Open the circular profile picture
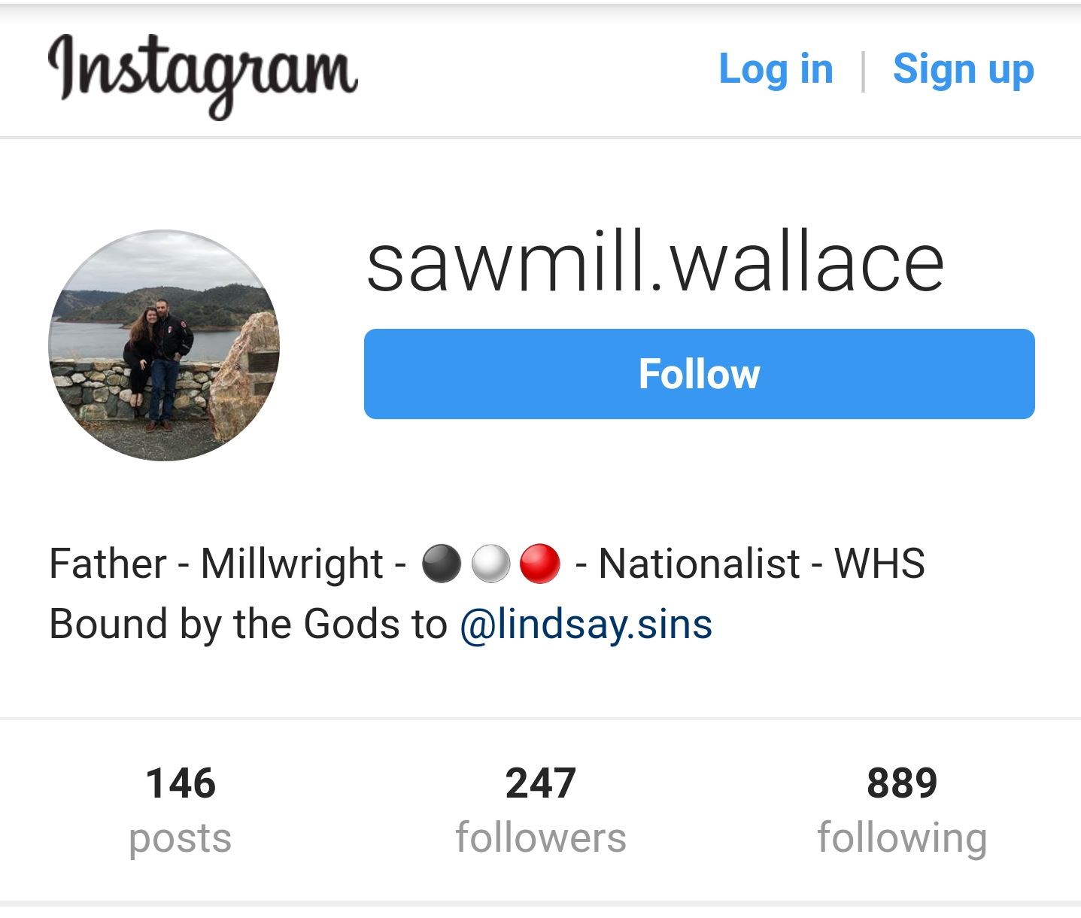 tap(164, 345)
